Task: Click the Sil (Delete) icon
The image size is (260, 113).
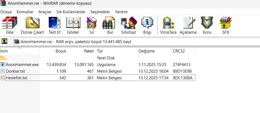Action: 91,23
